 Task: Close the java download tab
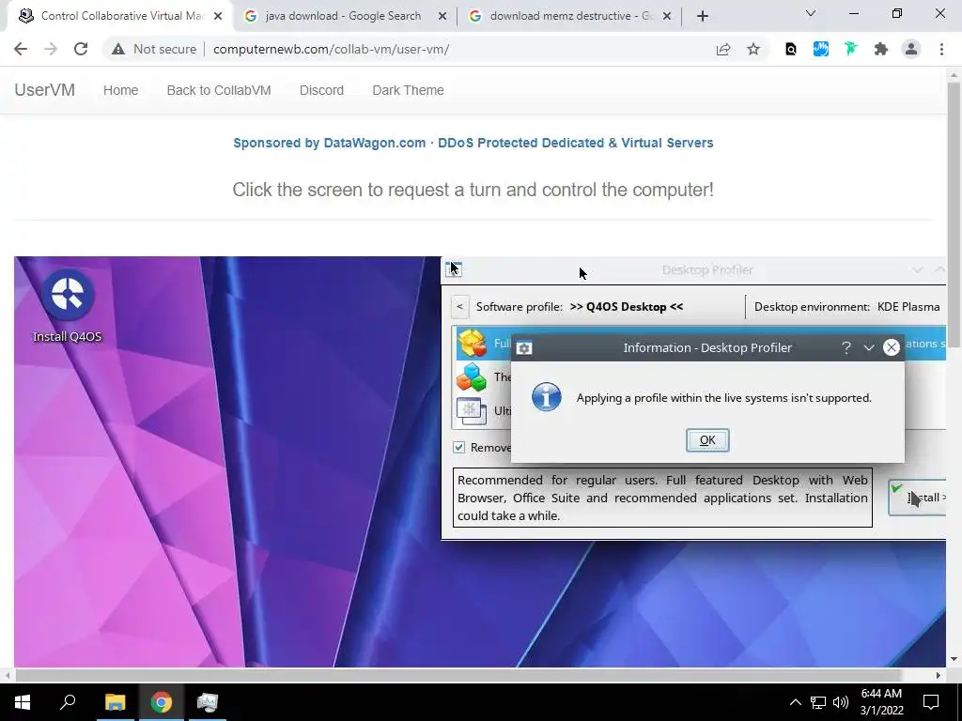442,16
